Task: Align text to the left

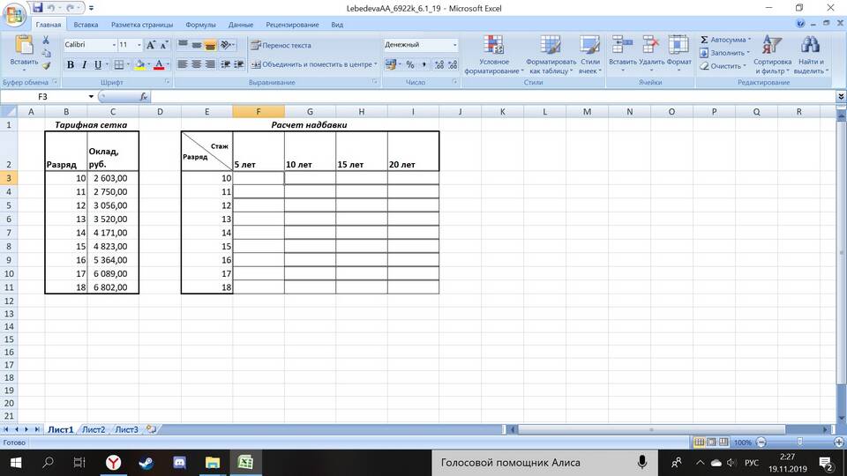Action: 183,64
